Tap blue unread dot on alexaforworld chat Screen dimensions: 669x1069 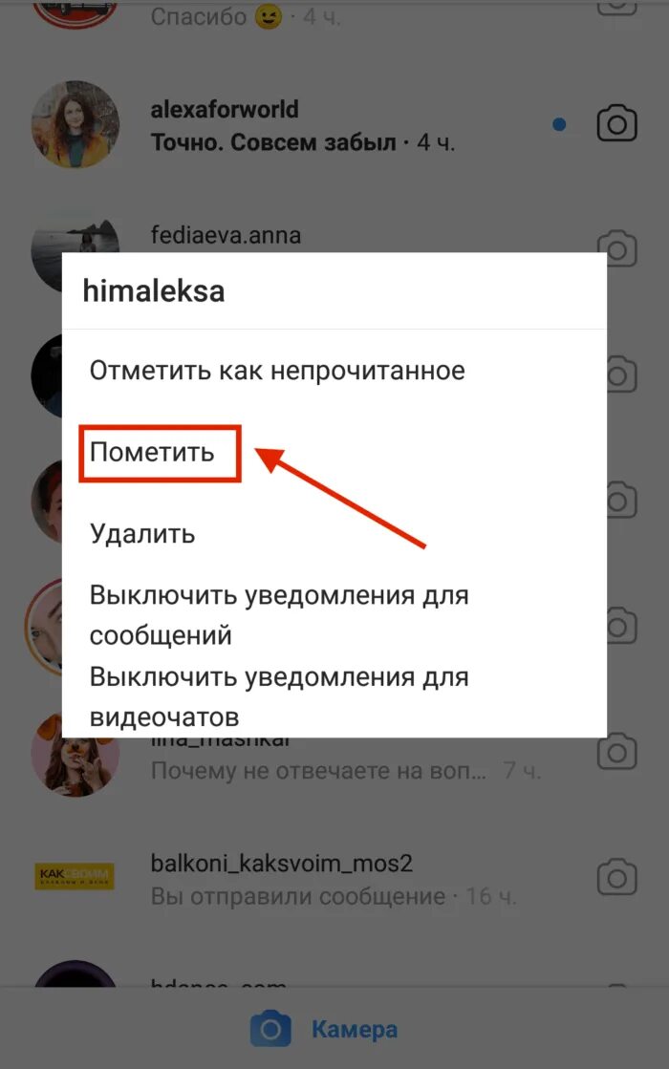coord(559,124)
